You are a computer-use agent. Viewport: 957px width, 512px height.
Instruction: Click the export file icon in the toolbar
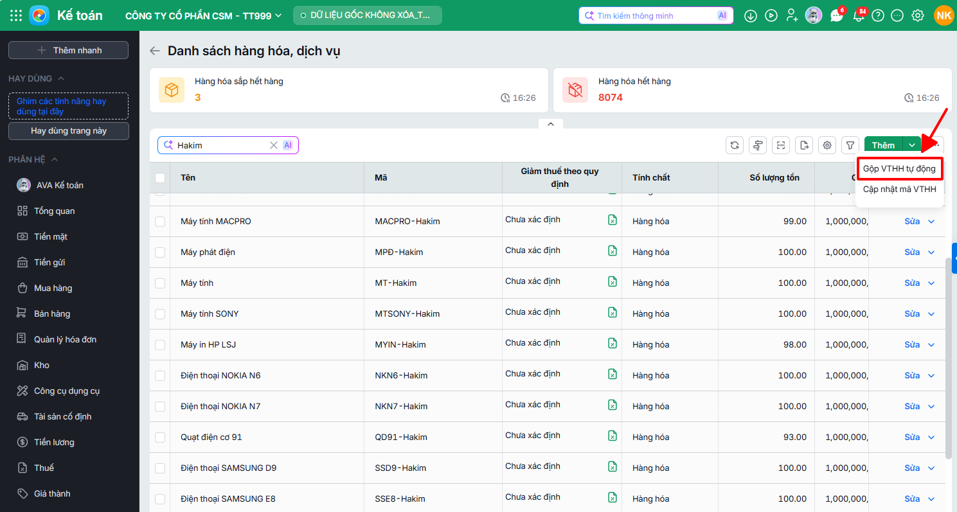point(804,145)
